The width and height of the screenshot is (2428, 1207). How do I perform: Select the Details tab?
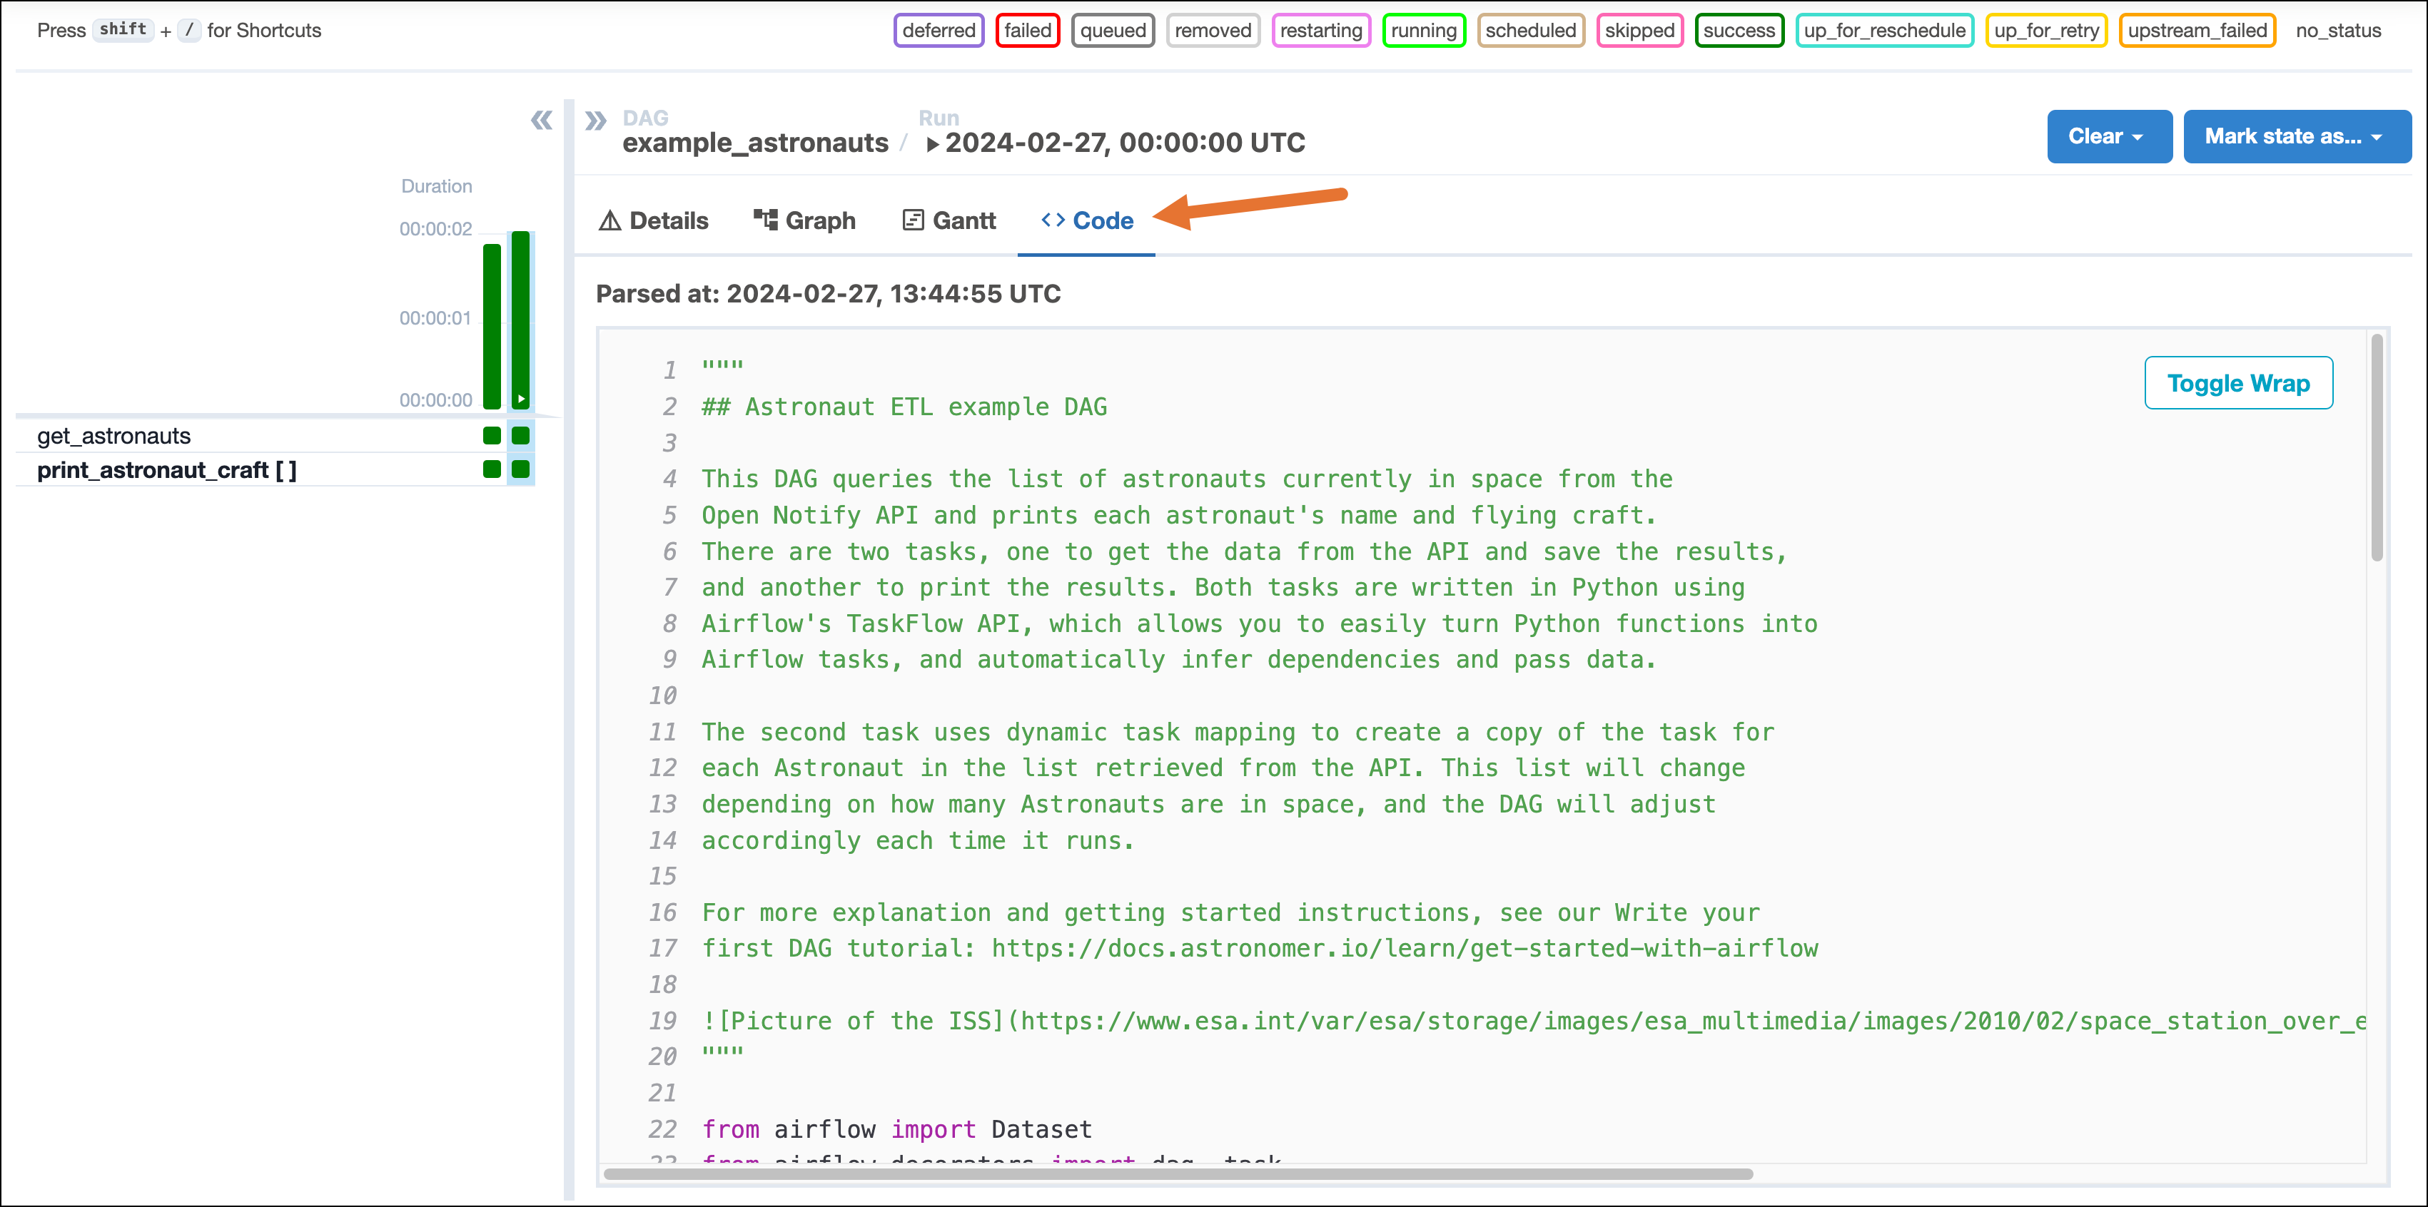[668, 220]
